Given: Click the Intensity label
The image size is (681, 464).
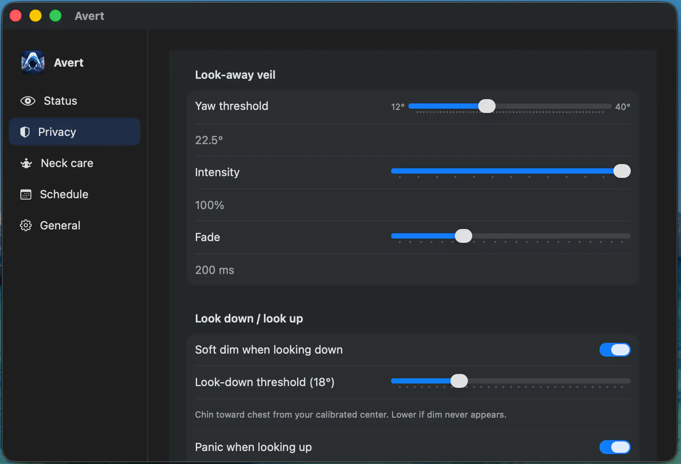Looking at the screenshot, I should 217,172.
